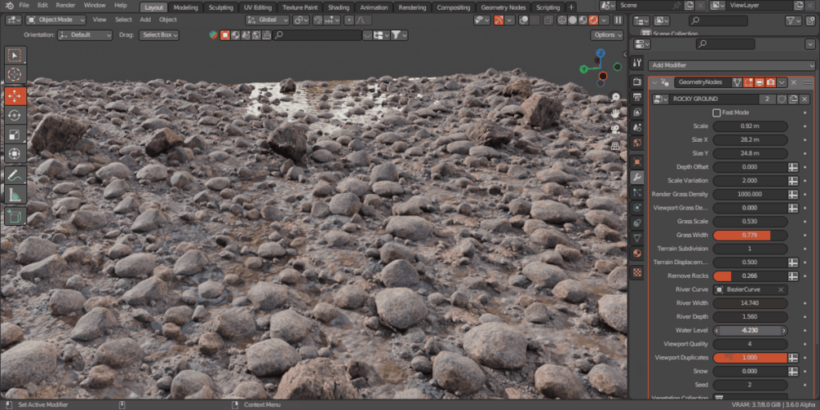
Task: Duplicate the ROCKY GROUND node group
Action: point(793,99)
